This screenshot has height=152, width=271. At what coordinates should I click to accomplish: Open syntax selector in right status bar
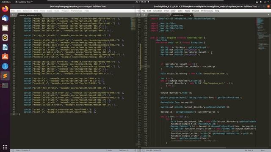[263, 150]
